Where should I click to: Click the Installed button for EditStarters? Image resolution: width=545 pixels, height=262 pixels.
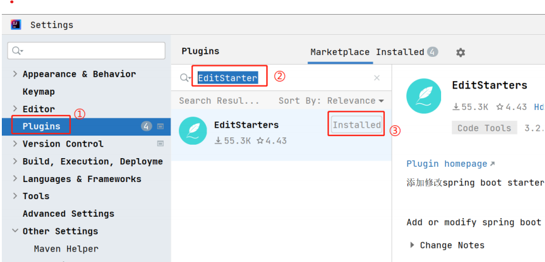point(357,125)
